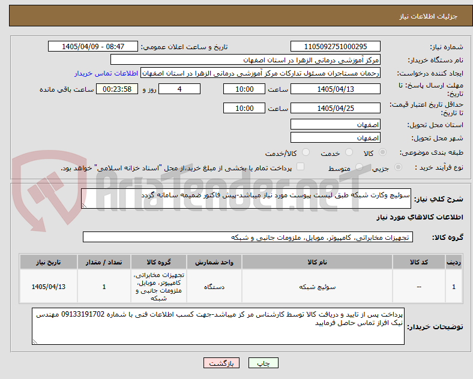Click the response deadline date field 1405/04/13

[335, 89]
